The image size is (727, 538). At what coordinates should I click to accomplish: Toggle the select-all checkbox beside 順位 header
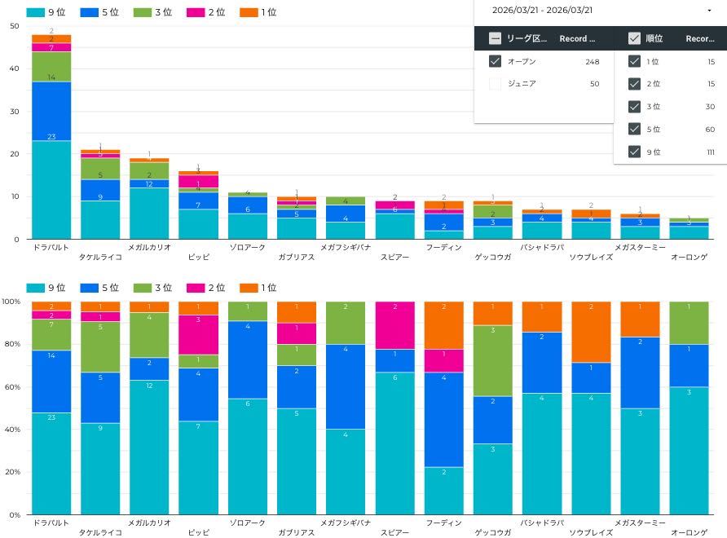click(634, 38)
